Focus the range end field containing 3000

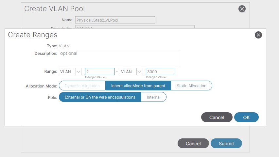pyautogui.click(x=160, y=71)
